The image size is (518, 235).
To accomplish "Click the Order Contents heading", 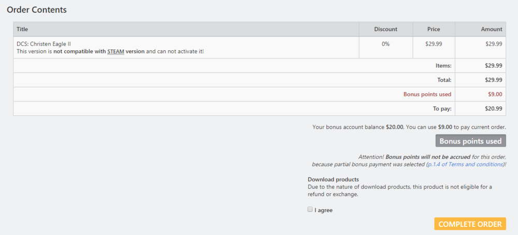I will click(36, 9).
